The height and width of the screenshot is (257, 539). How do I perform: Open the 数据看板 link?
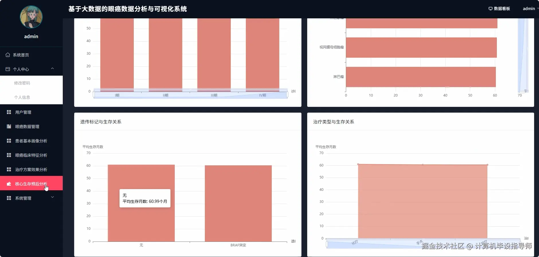499,9
